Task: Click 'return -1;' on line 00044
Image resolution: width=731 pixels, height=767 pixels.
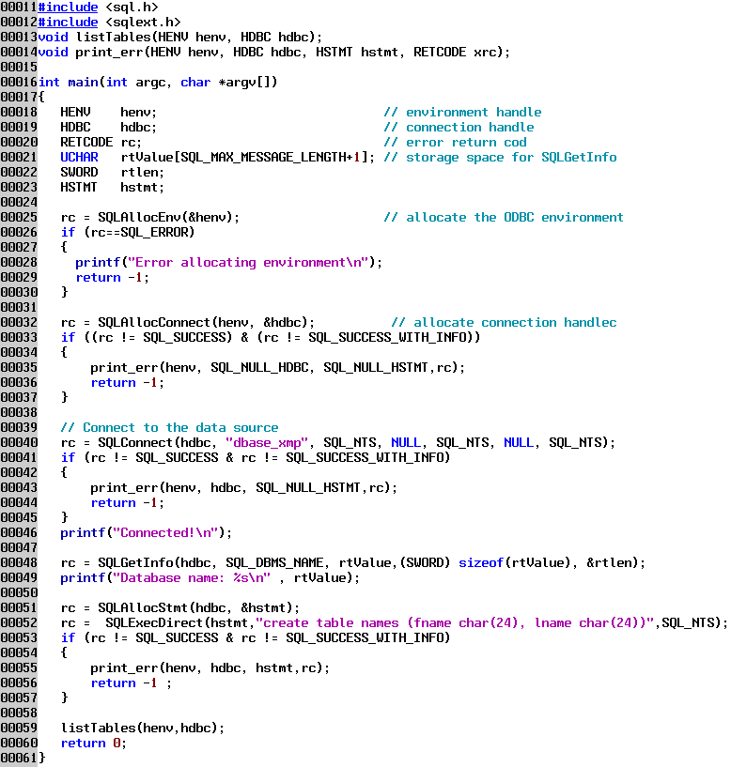Action: click(128, 503)
